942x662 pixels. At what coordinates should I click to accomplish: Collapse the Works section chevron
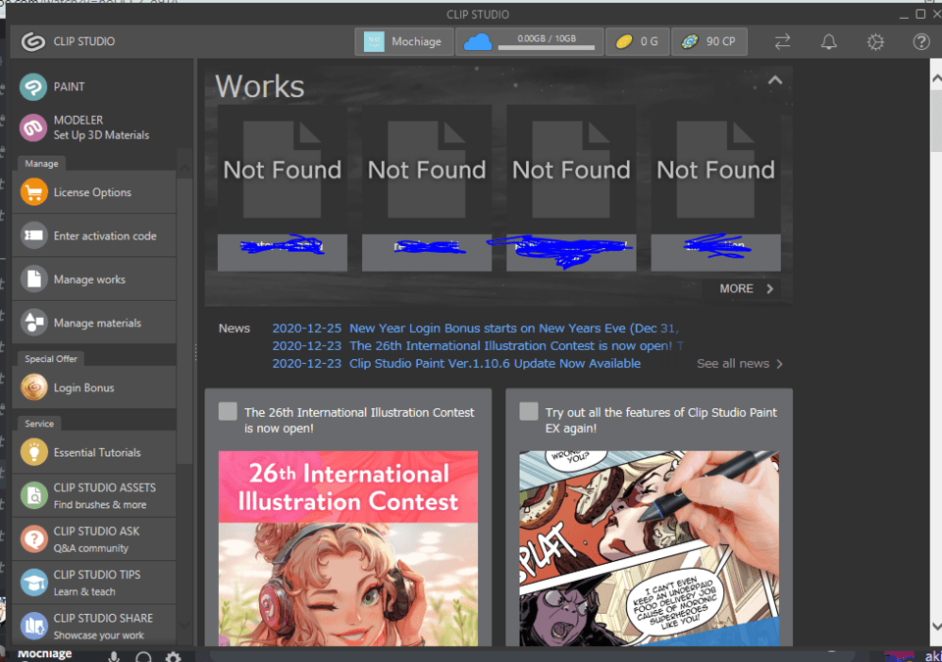point(775,80)
